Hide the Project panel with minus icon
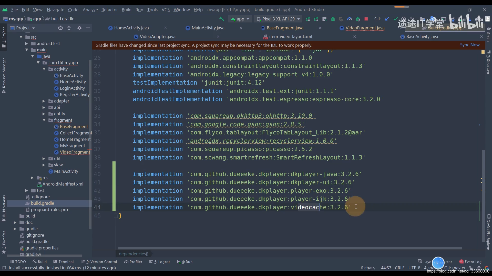Image resolution: width=492 pixels, height=276 pixels. pyautogui.click(x=88, y=28)
